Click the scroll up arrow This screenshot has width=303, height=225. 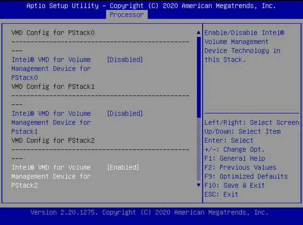pos(199,32)
